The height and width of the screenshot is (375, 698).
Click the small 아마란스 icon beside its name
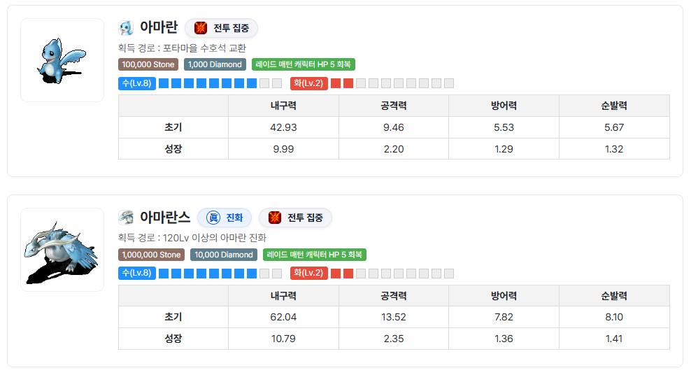(126, 218)
